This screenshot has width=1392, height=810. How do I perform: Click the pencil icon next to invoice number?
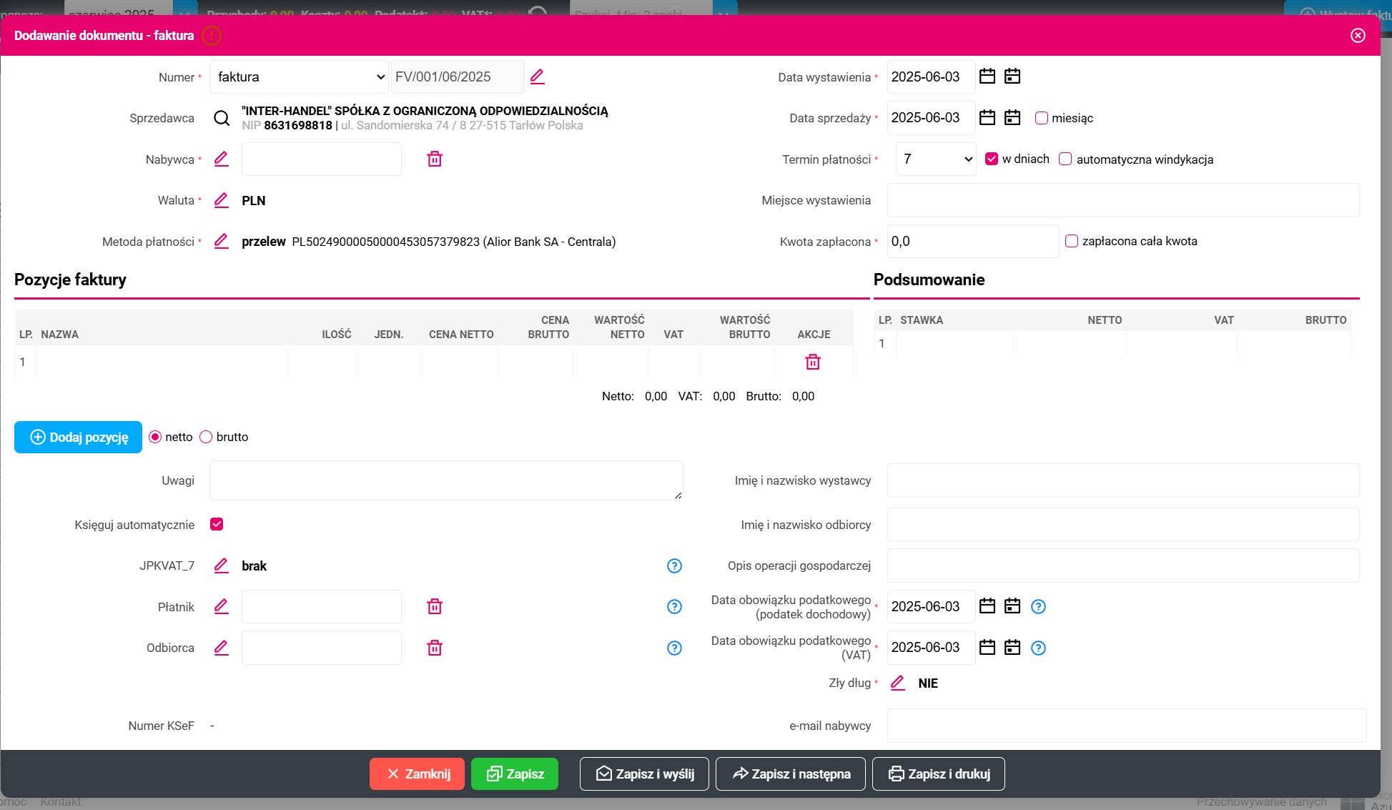538,76
